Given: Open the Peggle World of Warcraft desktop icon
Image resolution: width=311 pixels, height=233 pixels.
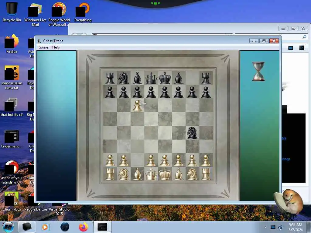Looking at the screenshot, I should pos(59,14).
